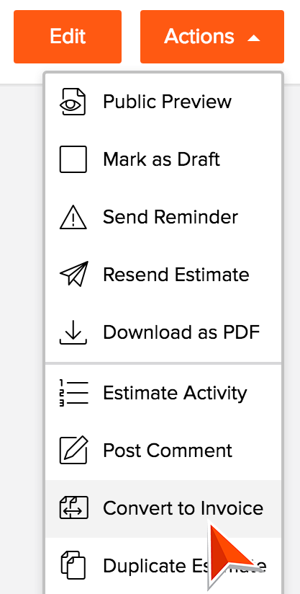Image resolution: width=300 pixels, height=594 pixels.
Task: Open Estimate Activity from the menu
Action: [x=163, y=393]
